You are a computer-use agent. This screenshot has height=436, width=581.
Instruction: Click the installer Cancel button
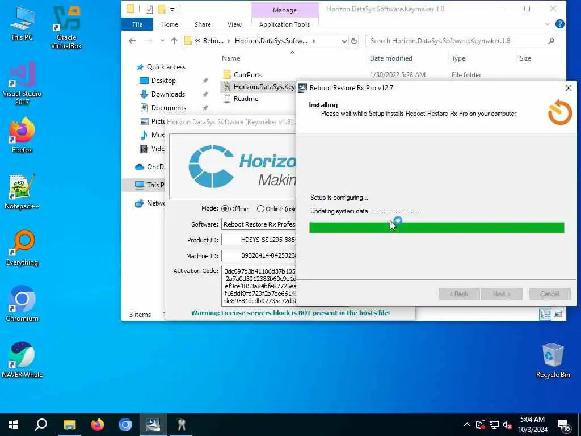point(549,294)
